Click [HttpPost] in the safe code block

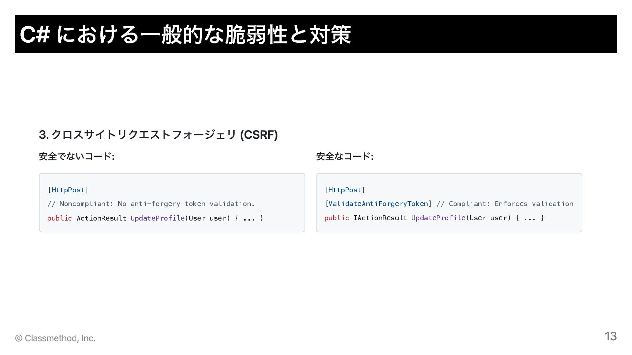pyautogui.click(x=345, y=190)
